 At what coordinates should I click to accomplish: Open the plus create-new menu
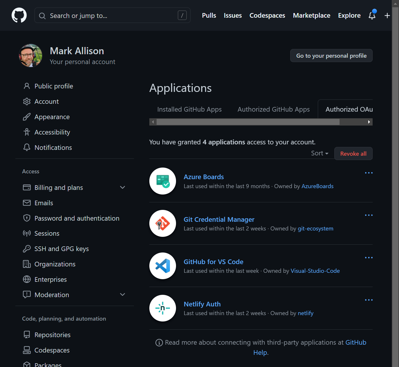pyautogui.click(x=387, y=15)
